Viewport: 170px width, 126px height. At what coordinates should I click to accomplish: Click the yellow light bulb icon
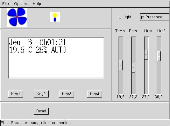(x=55, y=17)
